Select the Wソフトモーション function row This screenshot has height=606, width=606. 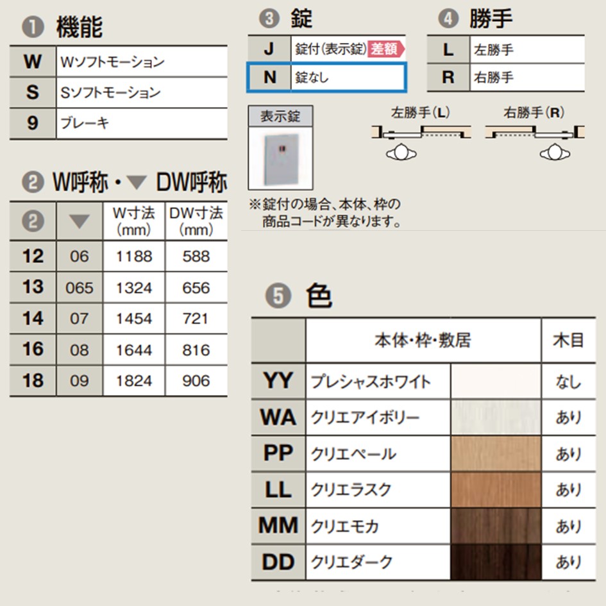tap(119, 62)
